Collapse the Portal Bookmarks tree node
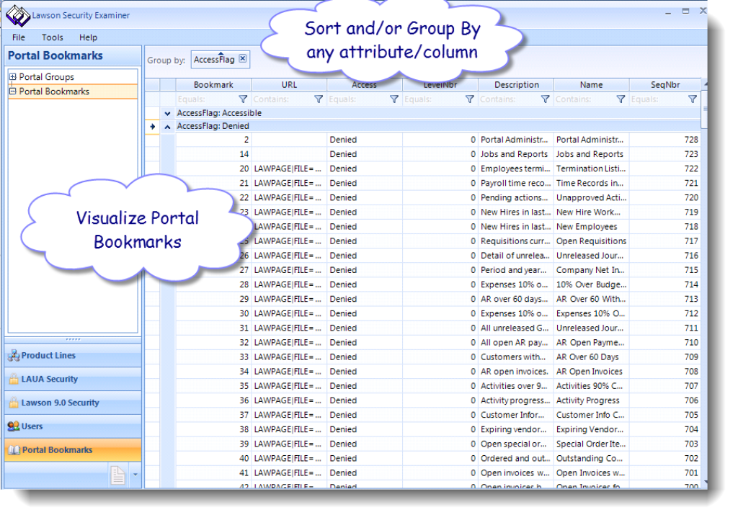The image size is (738, 520). pyautogui.click(x=13, y=91)
